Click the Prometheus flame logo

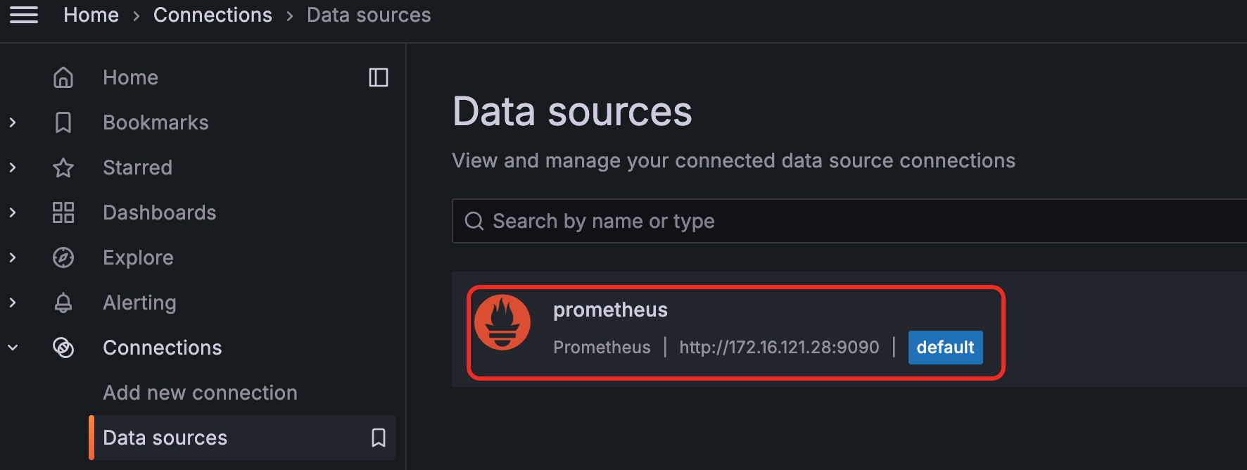[x=502, y=322]
